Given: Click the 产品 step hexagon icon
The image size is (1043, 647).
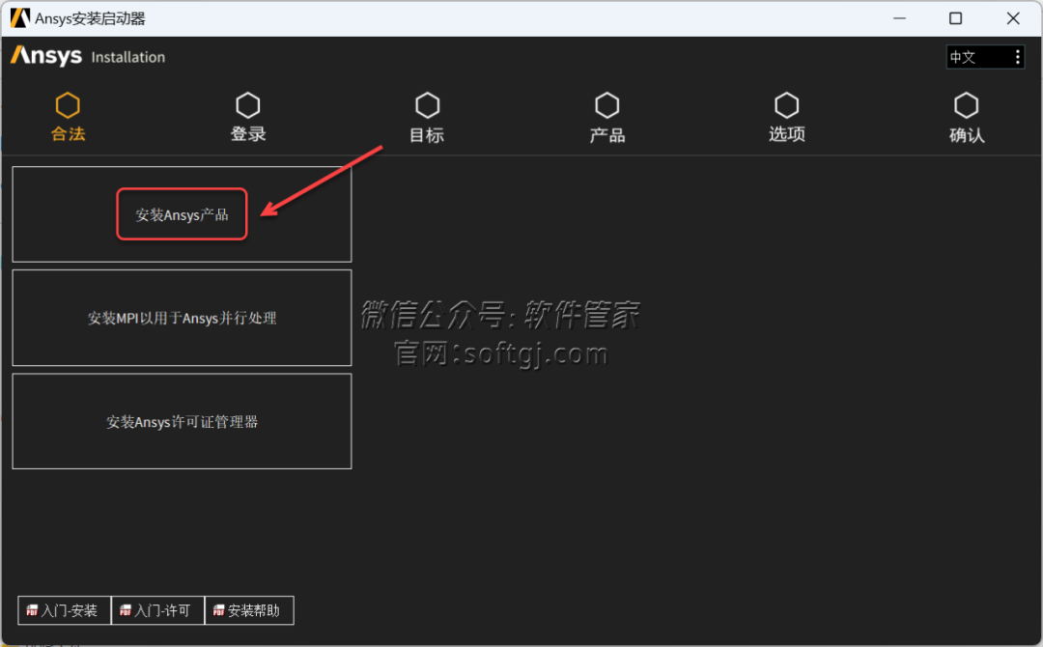Looking at the screenshot, I should tap(606, 105).
